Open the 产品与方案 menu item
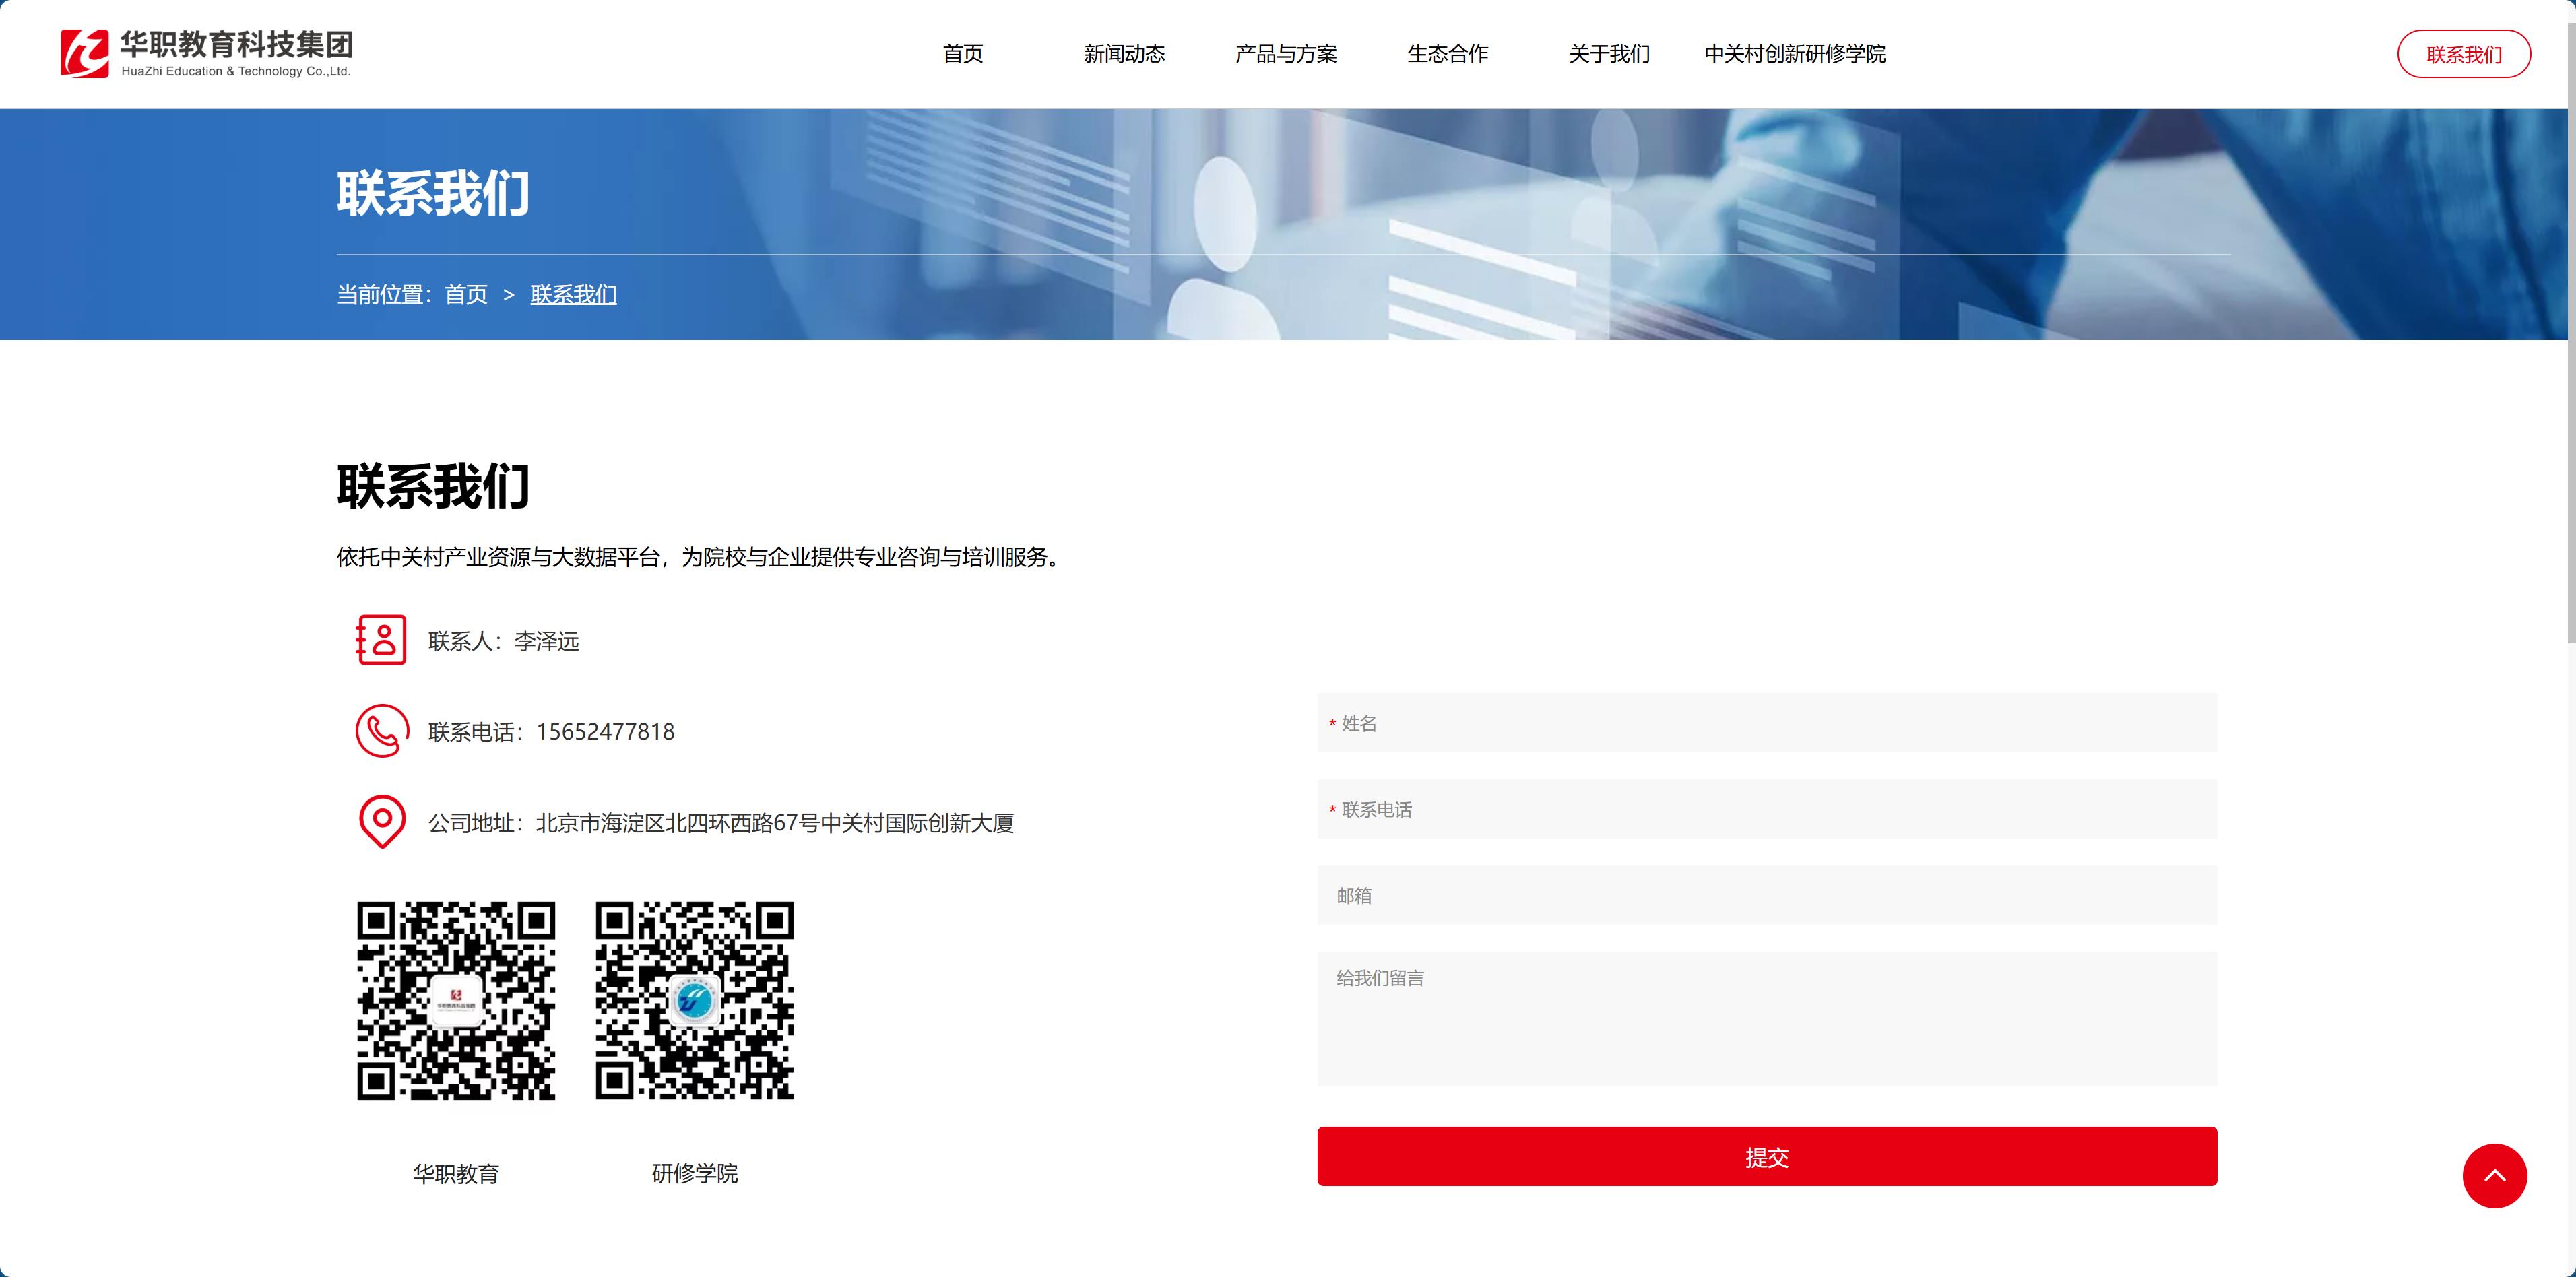 (1286, 54)
